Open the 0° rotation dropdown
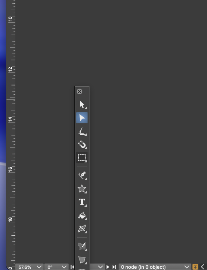Viewport: 207px width, 270px height. coord(64,267)
